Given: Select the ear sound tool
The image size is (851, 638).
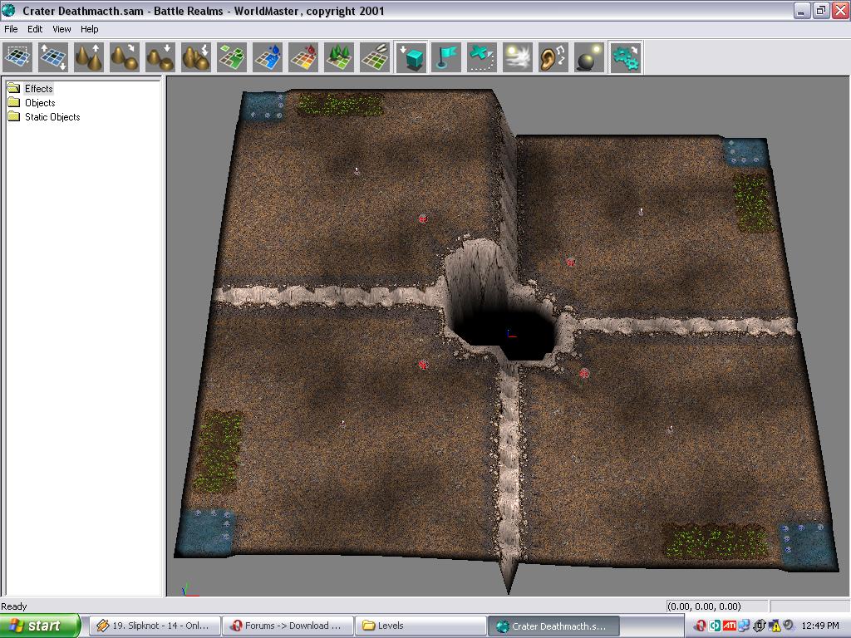Looking at the screenshot, I should (x=553, y=57).
